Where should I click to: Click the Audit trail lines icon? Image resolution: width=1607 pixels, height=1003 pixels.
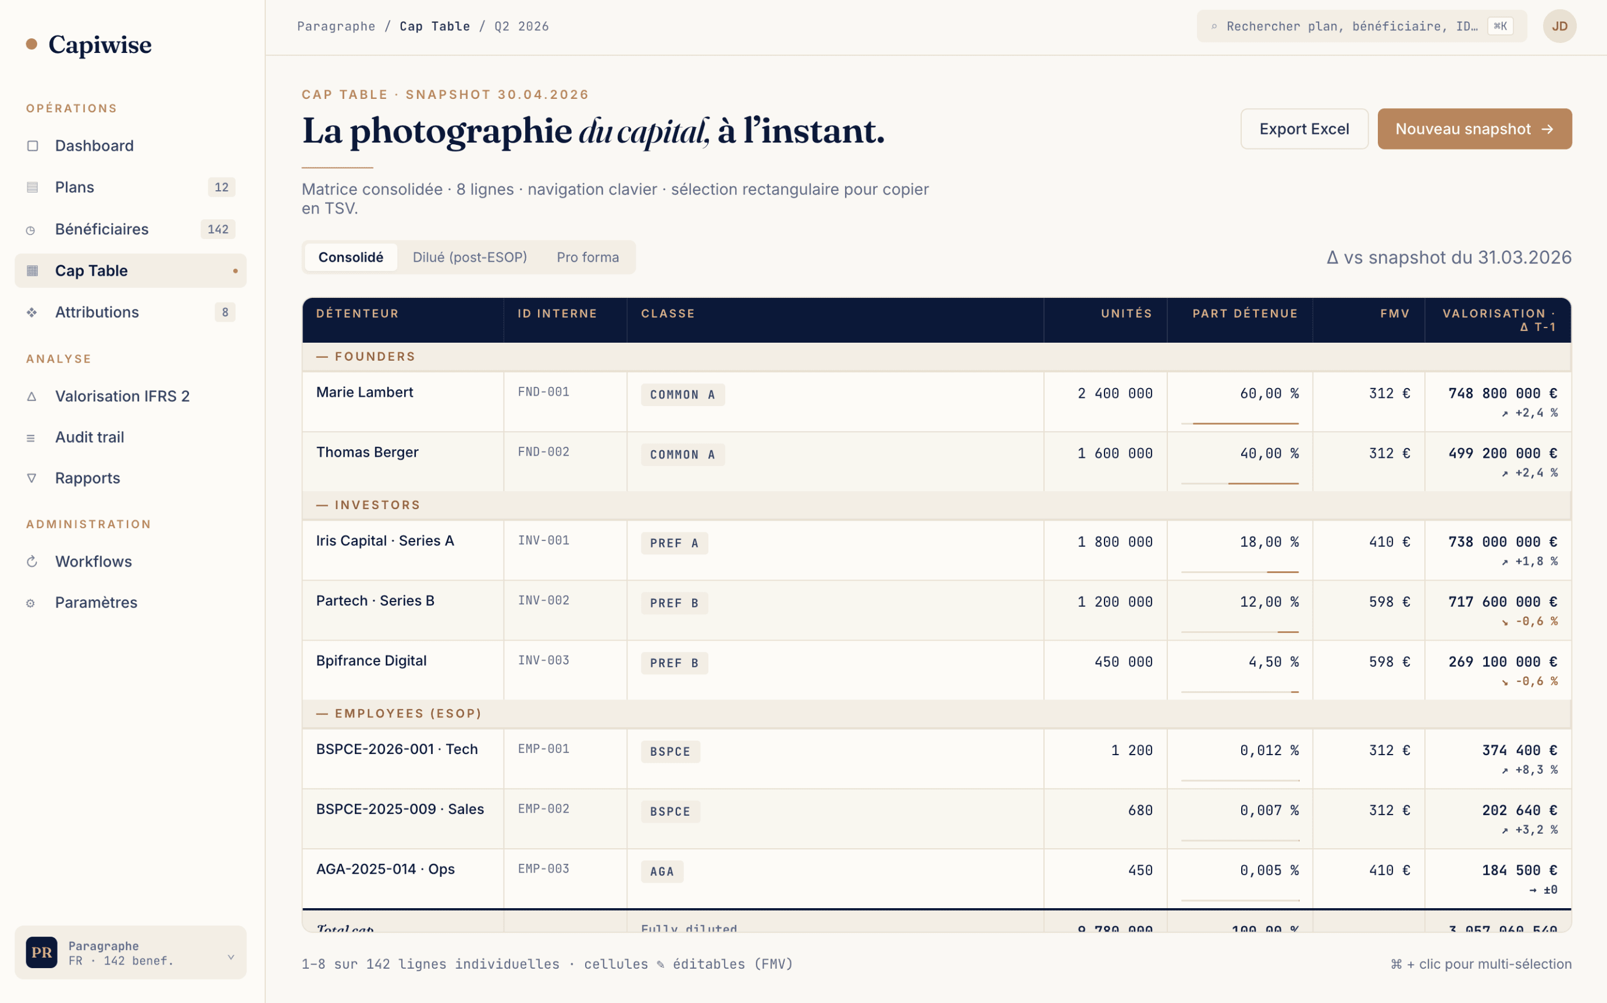30,438
